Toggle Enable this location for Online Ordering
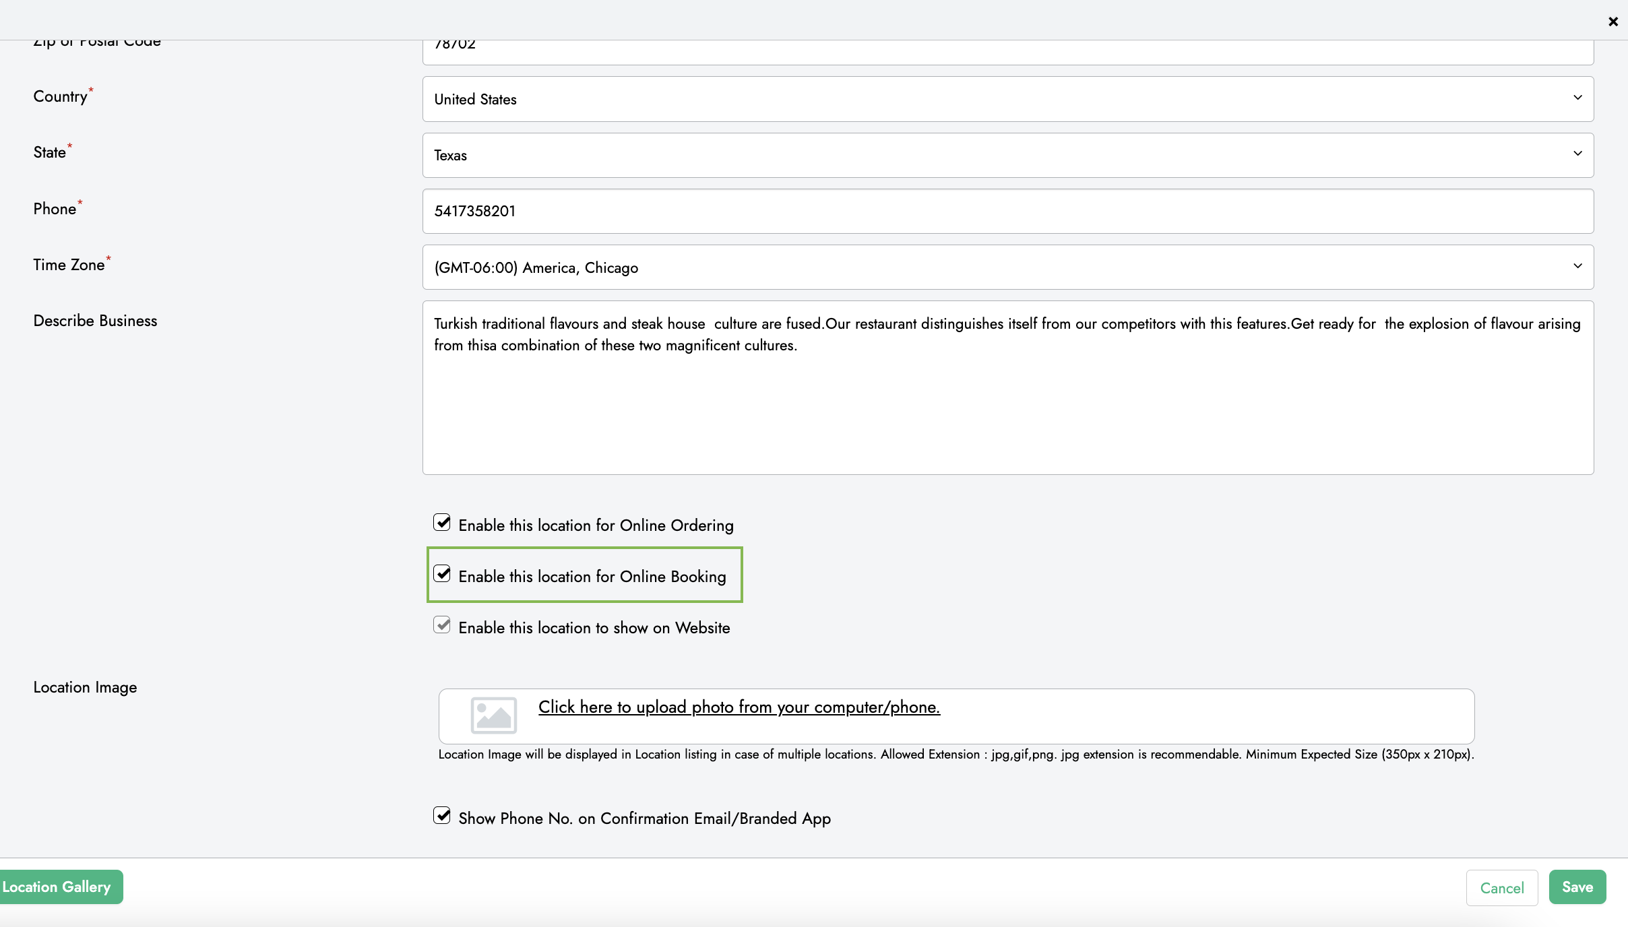 click(x=442, y=523)
